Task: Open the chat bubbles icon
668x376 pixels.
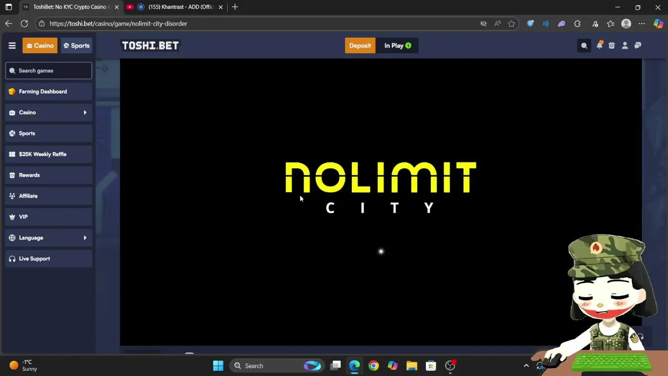Action: click(x=638, y=45)
